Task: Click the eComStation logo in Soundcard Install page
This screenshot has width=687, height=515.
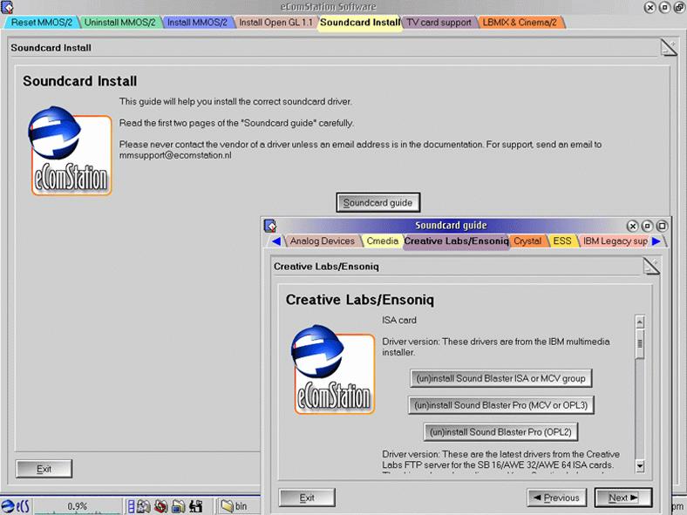Action: tap(70, 151)
